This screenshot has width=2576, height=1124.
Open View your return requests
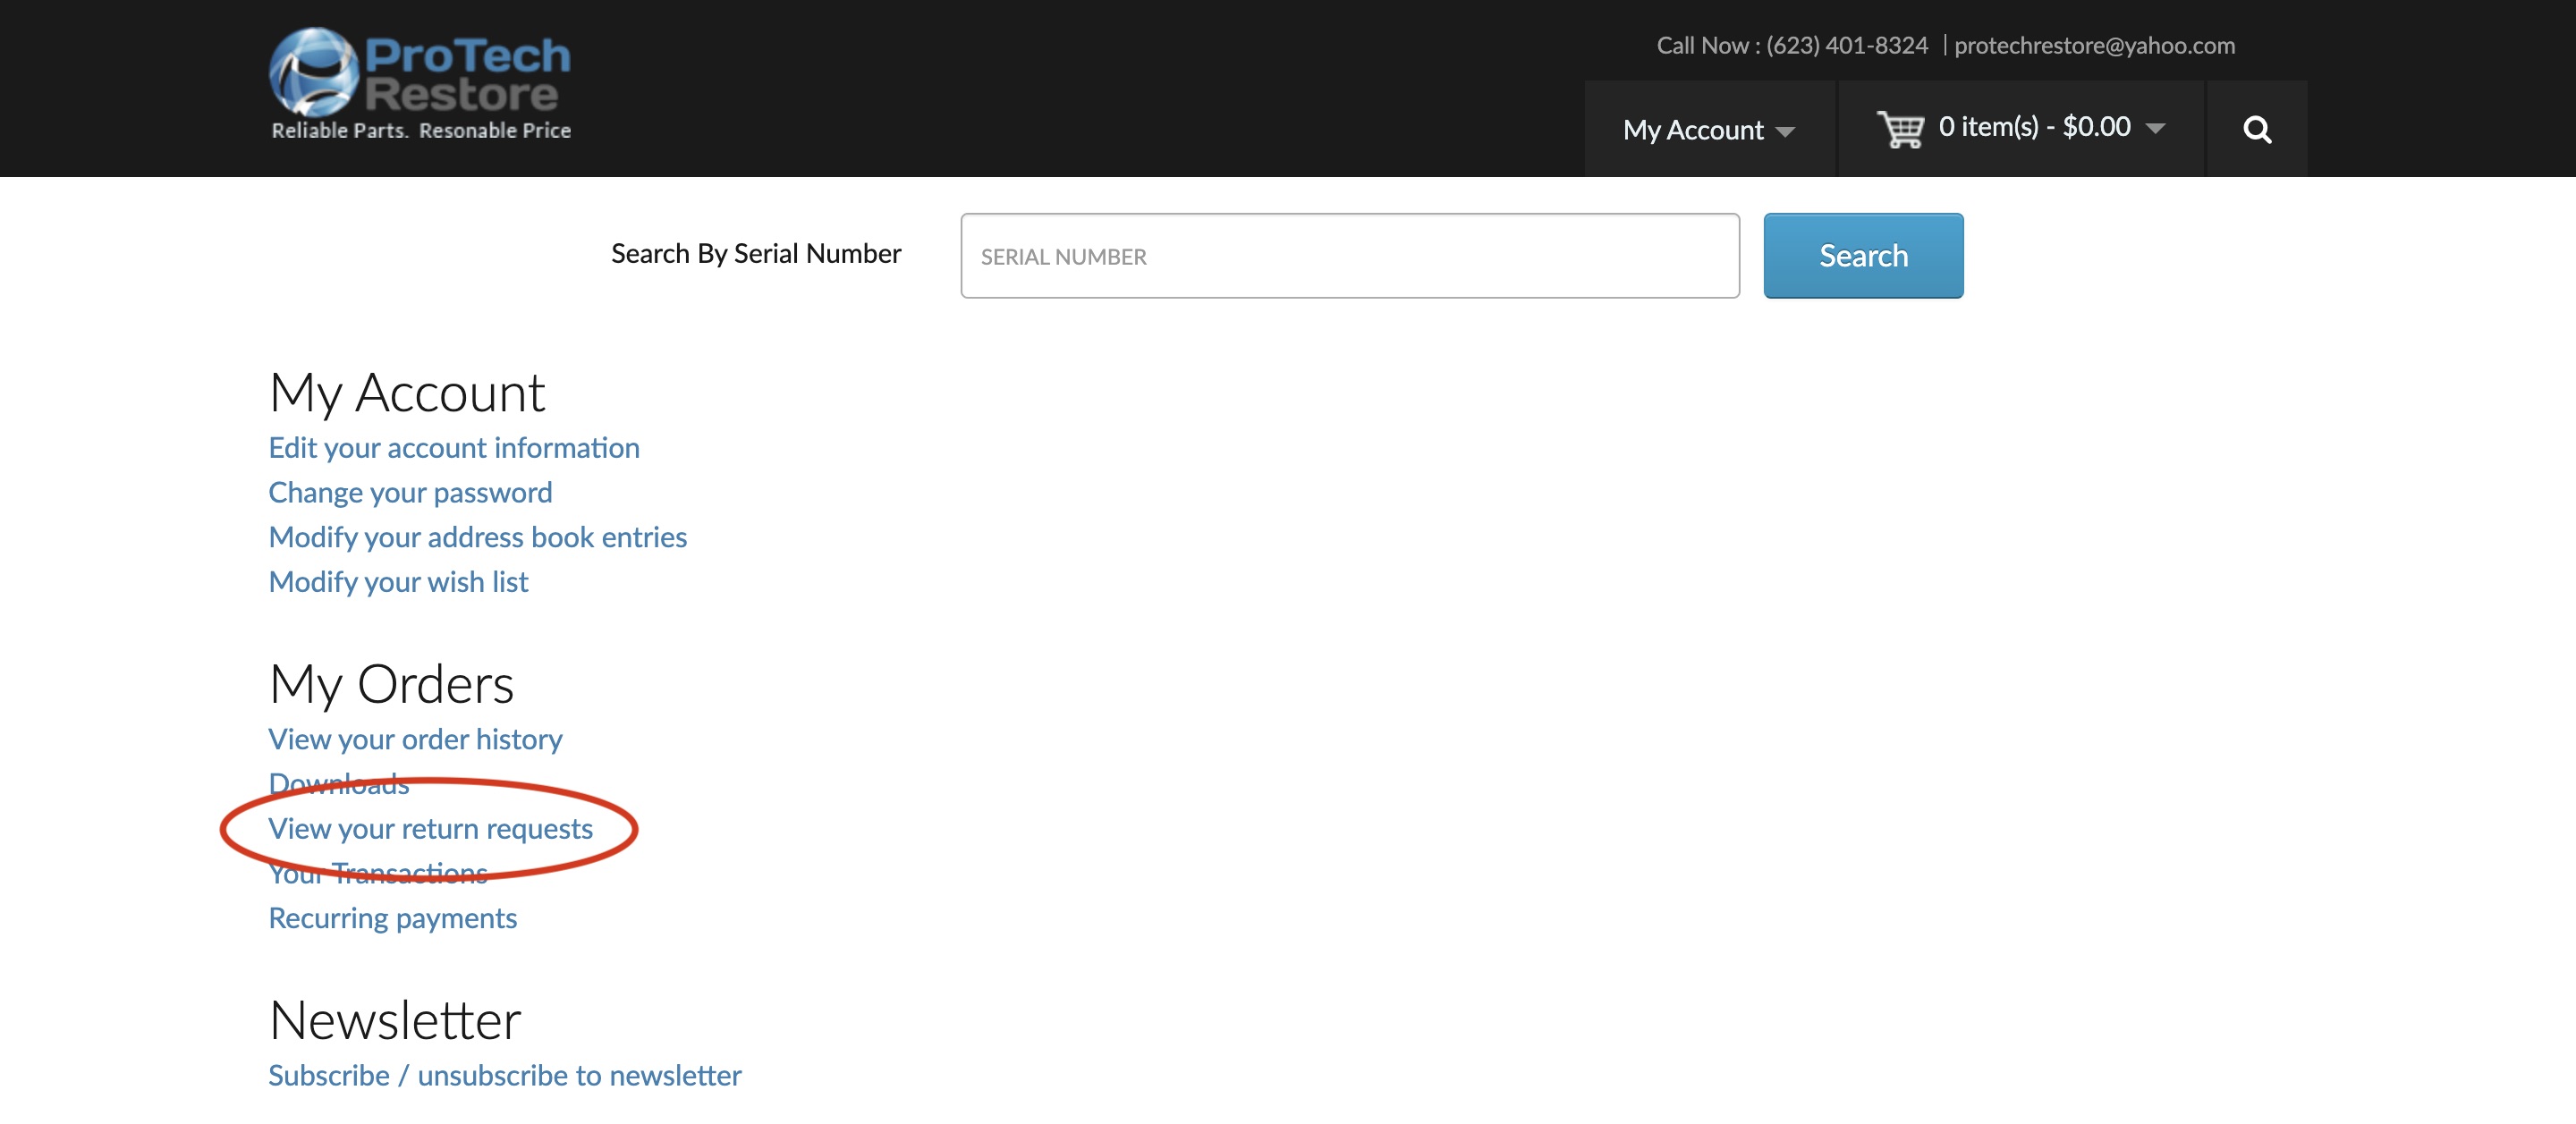(x=430, y=829)
